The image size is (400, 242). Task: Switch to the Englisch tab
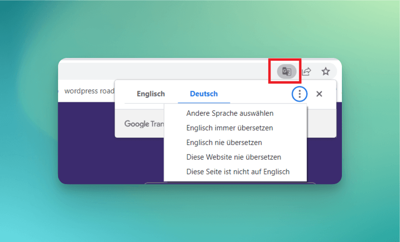151,94
